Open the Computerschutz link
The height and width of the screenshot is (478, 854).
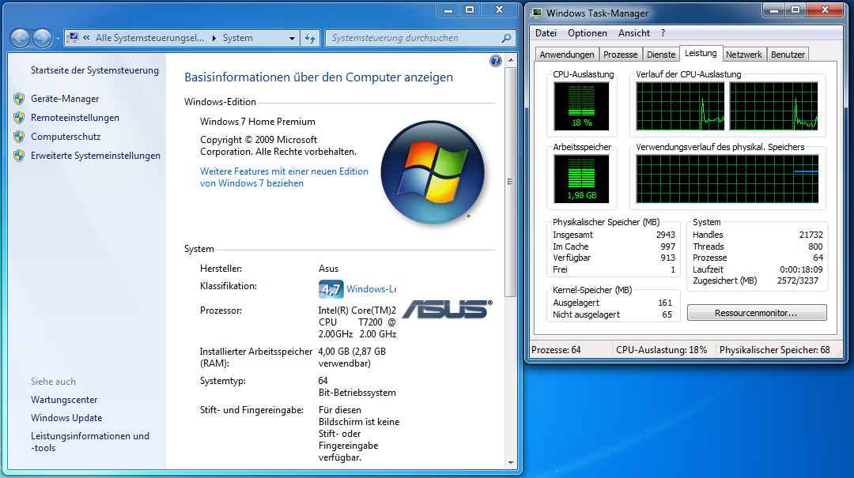coord(66,137)
